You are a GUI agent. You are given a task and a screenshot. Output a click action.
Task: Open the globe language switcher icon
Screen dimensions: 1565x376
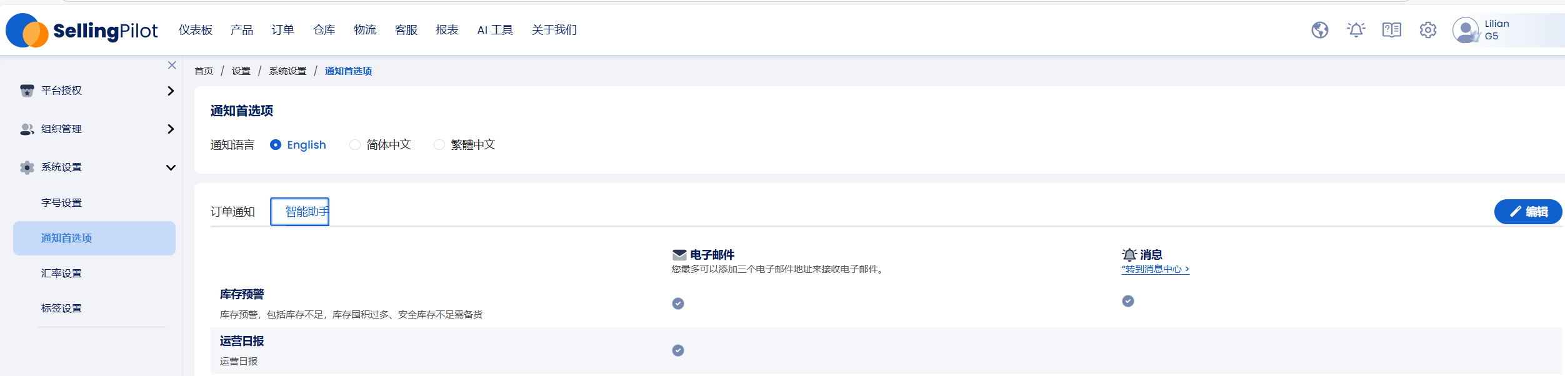coord(1319,30)
